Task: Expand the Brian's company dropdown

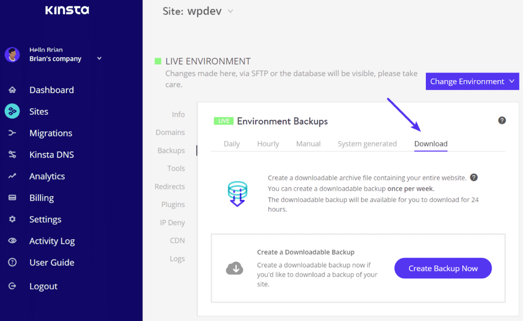Action: [x=99, y=58]
